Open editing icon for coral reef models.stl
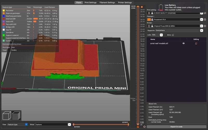Image resolution: width=208 pixels, height=130 pixels. click(x=196, y=43)
